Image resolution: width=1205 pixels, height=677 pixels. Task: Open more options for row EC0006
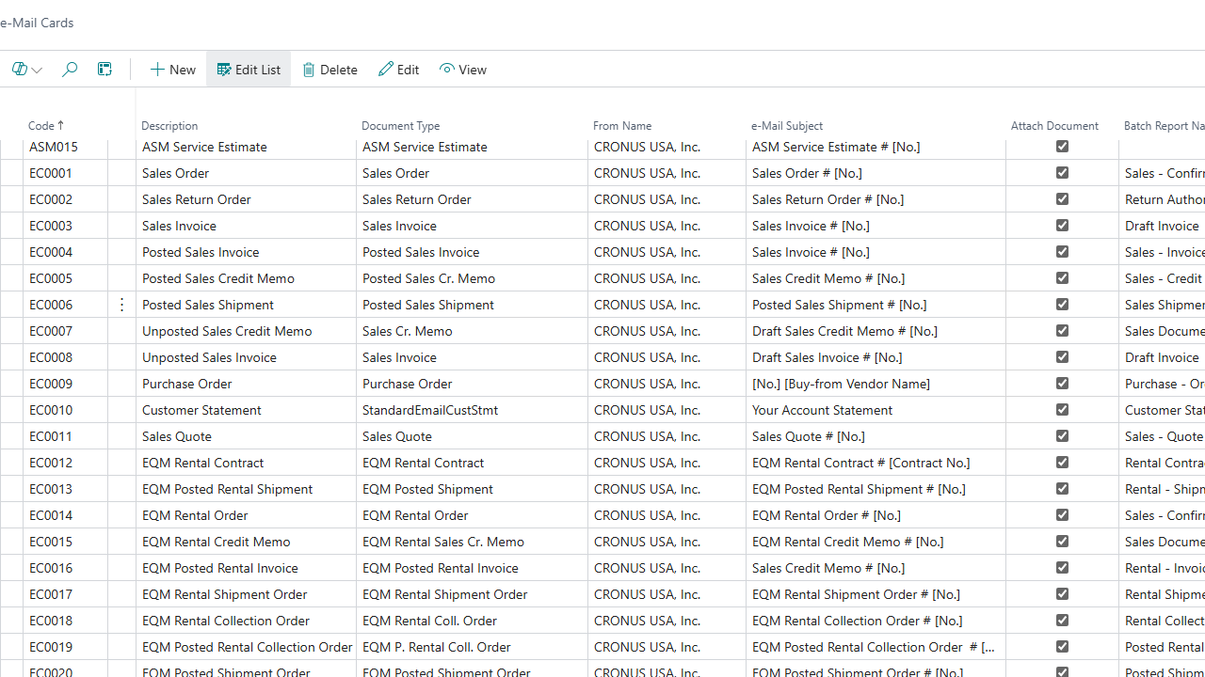[121, 305]
